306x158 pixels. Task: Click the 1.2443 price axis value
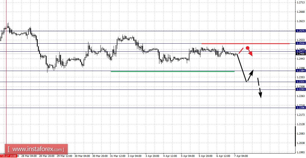pyautogui.click(x=300, y=59)
